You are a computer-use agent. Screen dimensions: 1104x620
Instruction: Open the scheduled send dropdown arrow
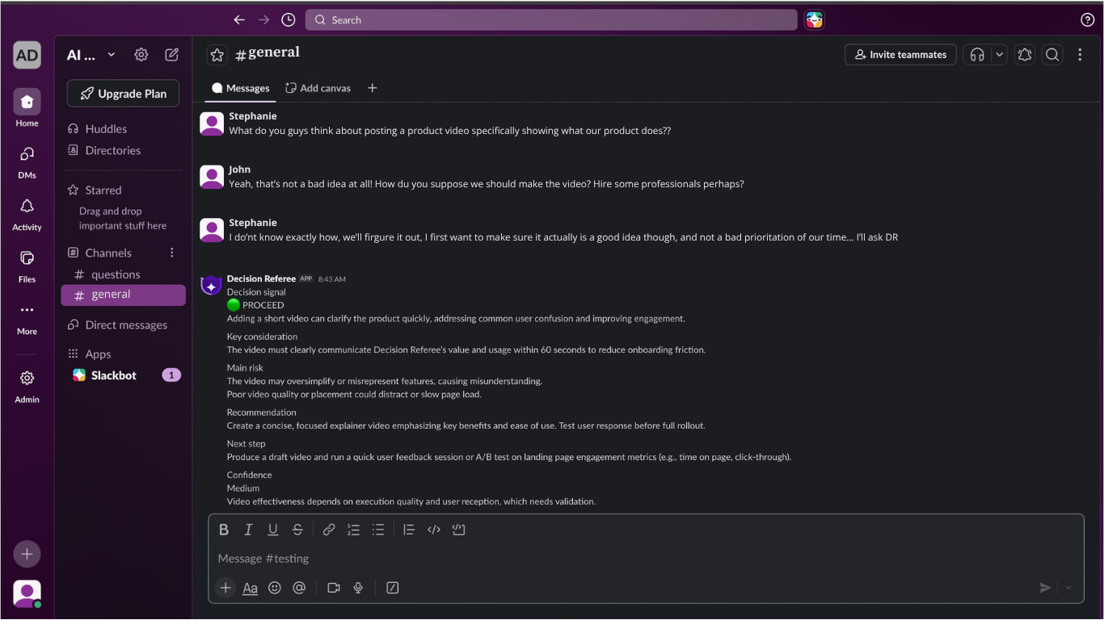(x=1067, y=588)
